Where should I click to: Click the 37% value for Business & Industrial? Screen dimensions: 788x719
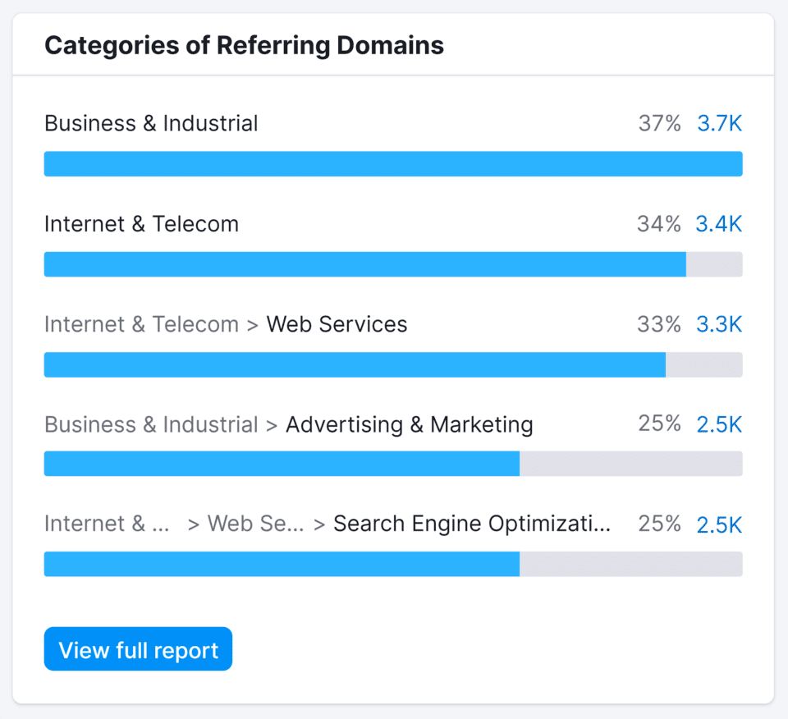(660, 123)
